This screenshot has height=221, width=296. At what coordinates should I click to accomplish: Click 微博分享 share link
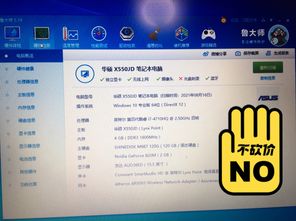[219, 54]
